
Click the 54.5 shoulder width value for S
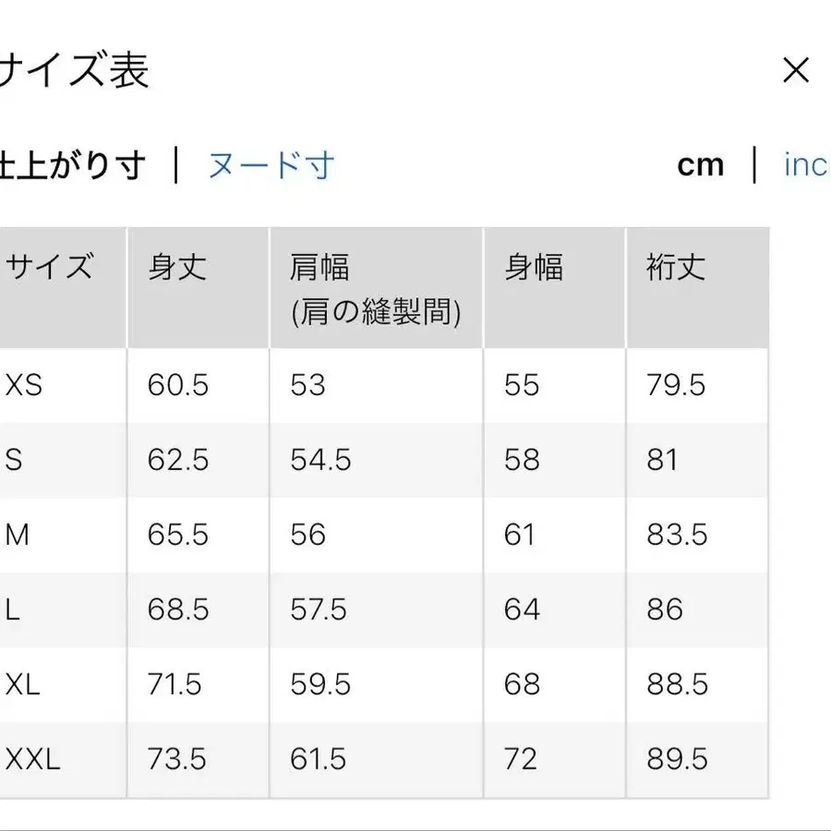click(x=319, y=460)
